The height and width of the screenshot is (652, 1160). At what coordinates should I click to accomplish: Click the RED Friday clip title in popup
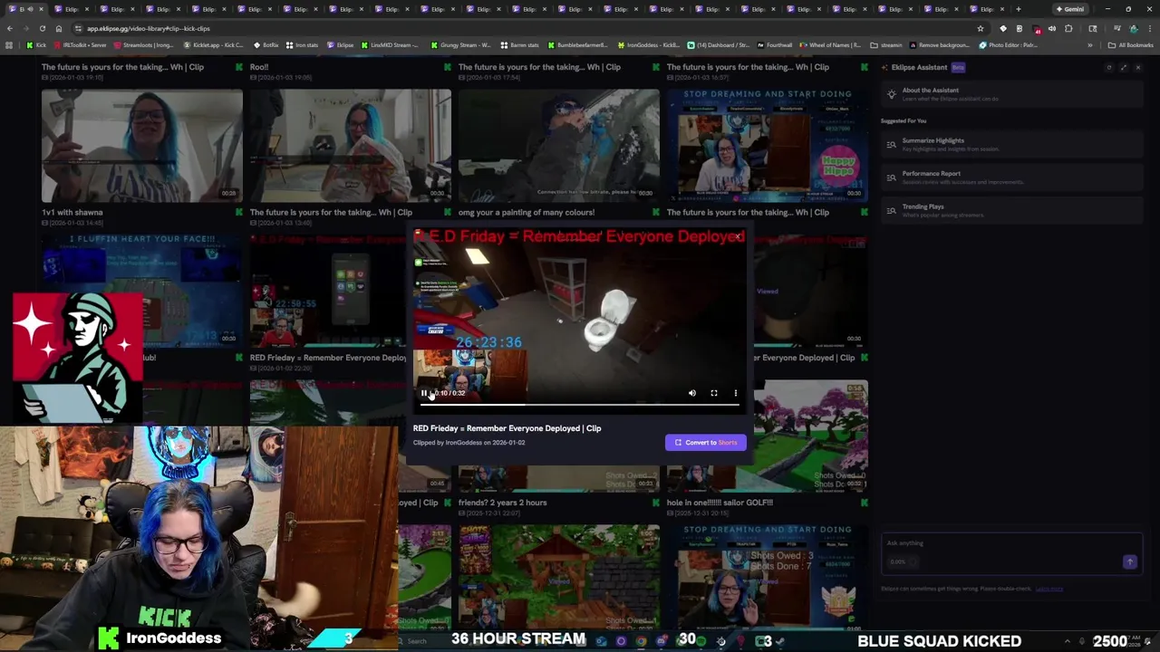(x=507, y=428)
